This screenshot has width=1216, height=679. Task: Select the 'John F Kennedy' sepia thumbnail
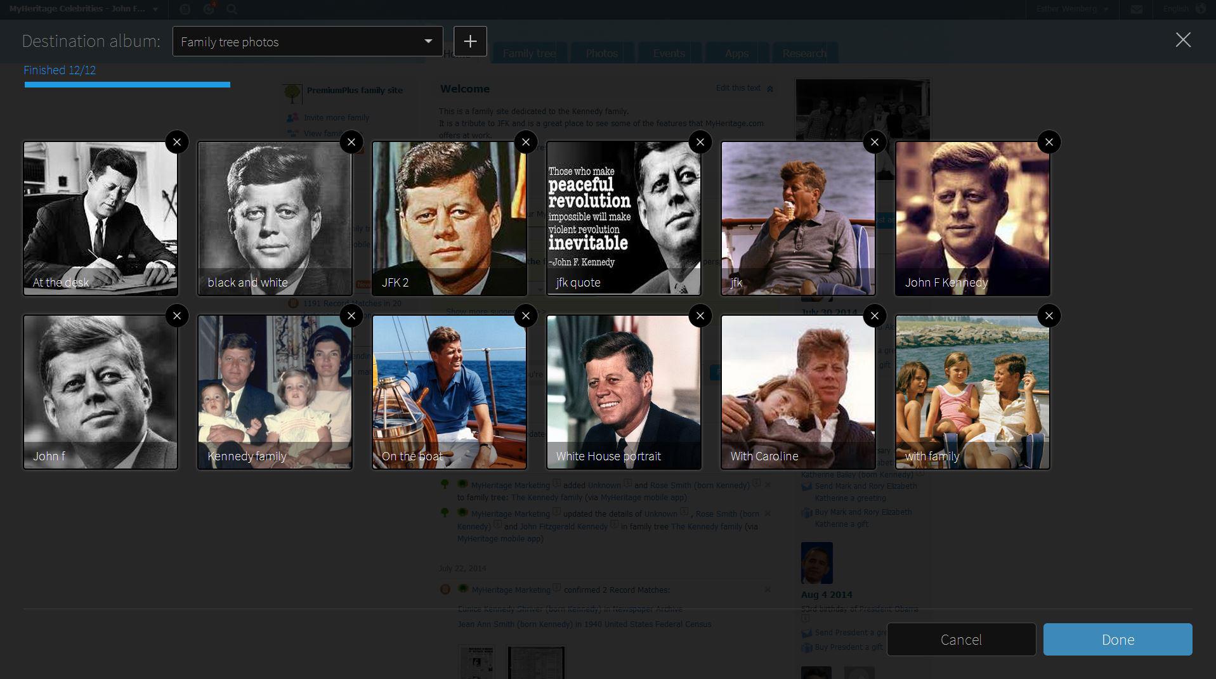click(x=972, y=218)
